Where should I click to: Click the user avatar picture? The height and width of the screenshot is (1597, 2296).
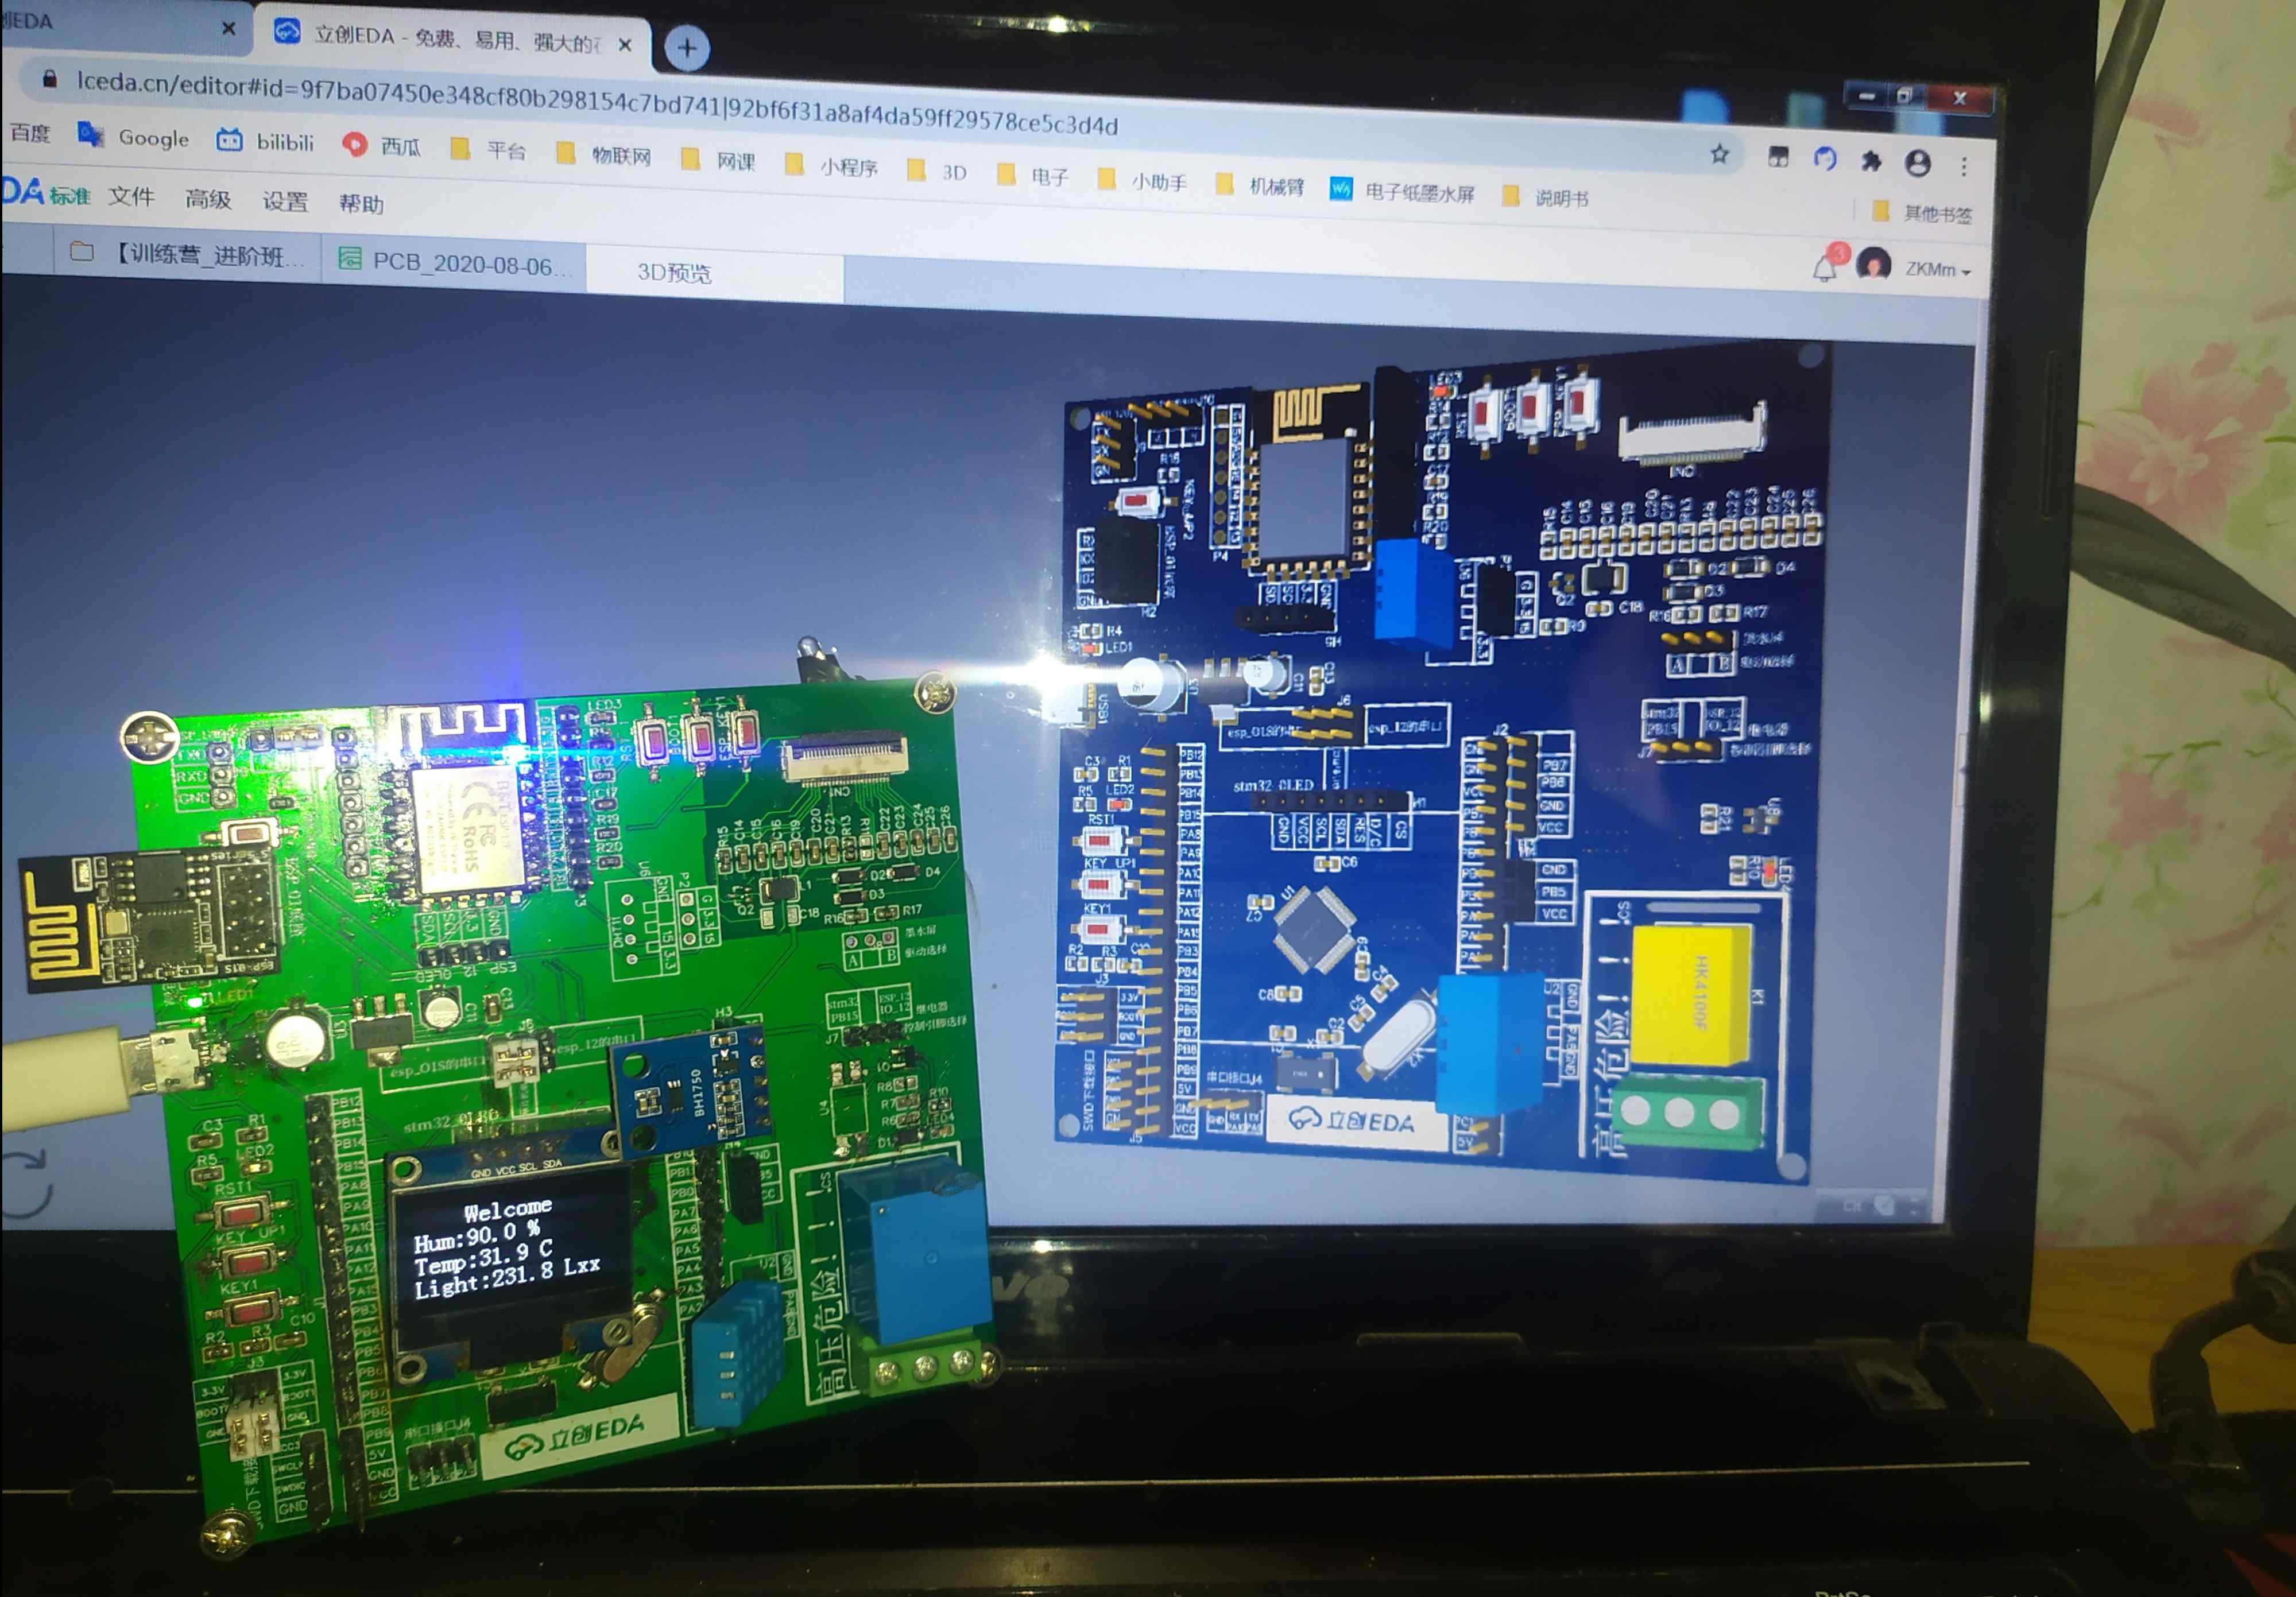click(x=1873, y=265)
